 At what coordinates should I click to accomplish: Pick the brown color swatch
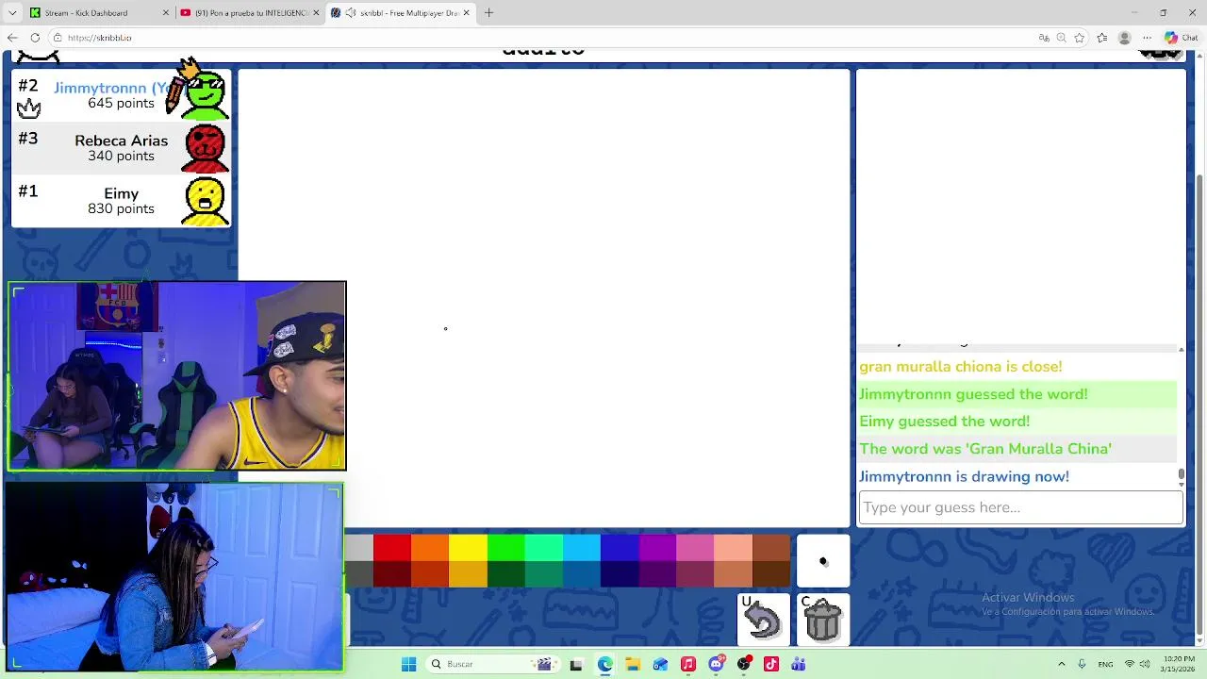tap(771, 548)
